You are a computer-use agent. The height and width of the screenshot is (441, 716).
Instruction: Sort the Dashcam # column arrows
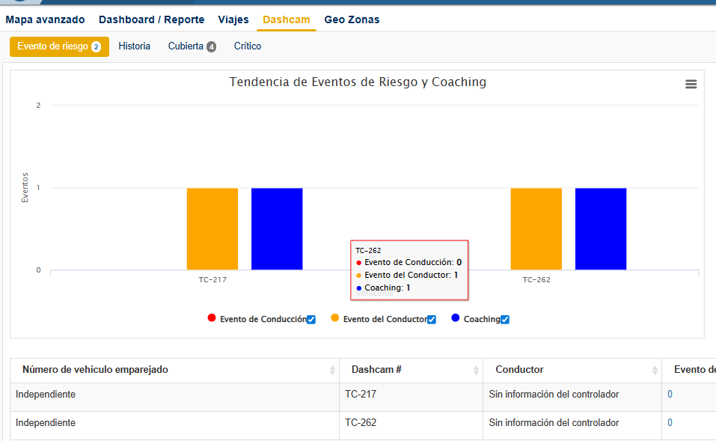[x=476, y=371]
